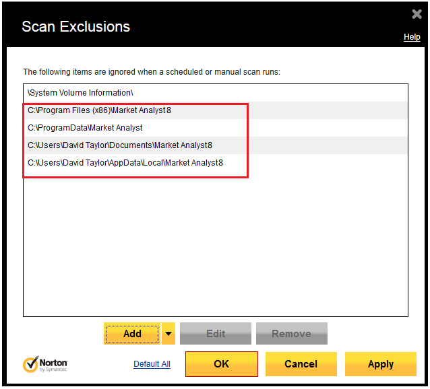Image resolution: width=430 pixels, height=389 pixels.
Task: Select the Documents\Market Analyst8 exclusion
Action: [215, 145]
